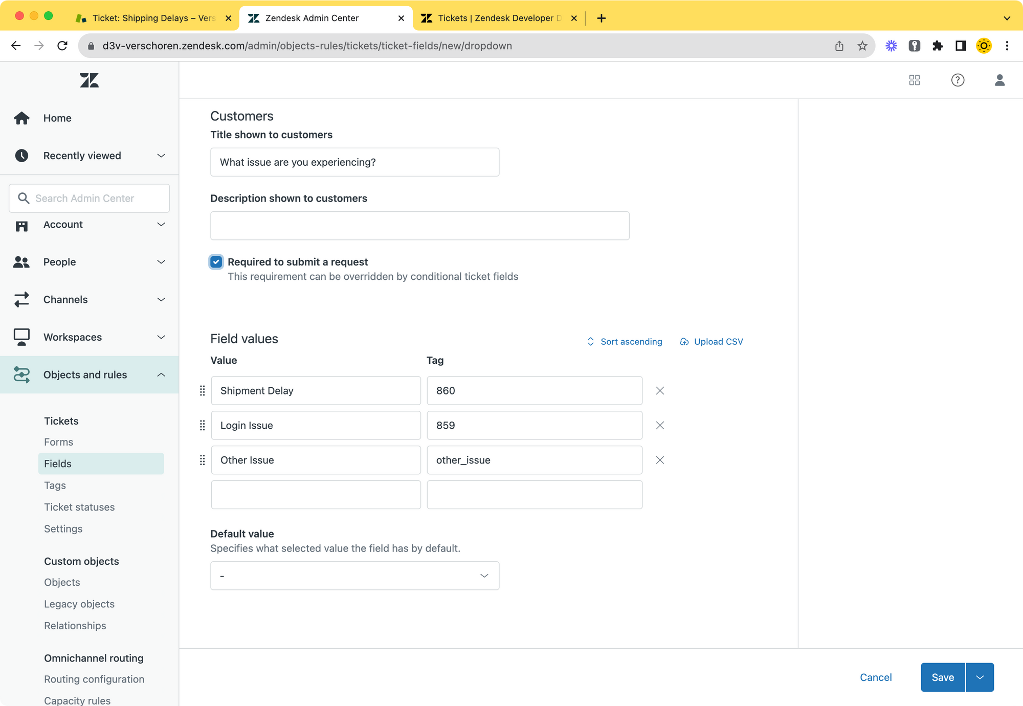Click the Description shown to customers field
The height and width of the screenshot is (706, 1023).
point(419,226)
